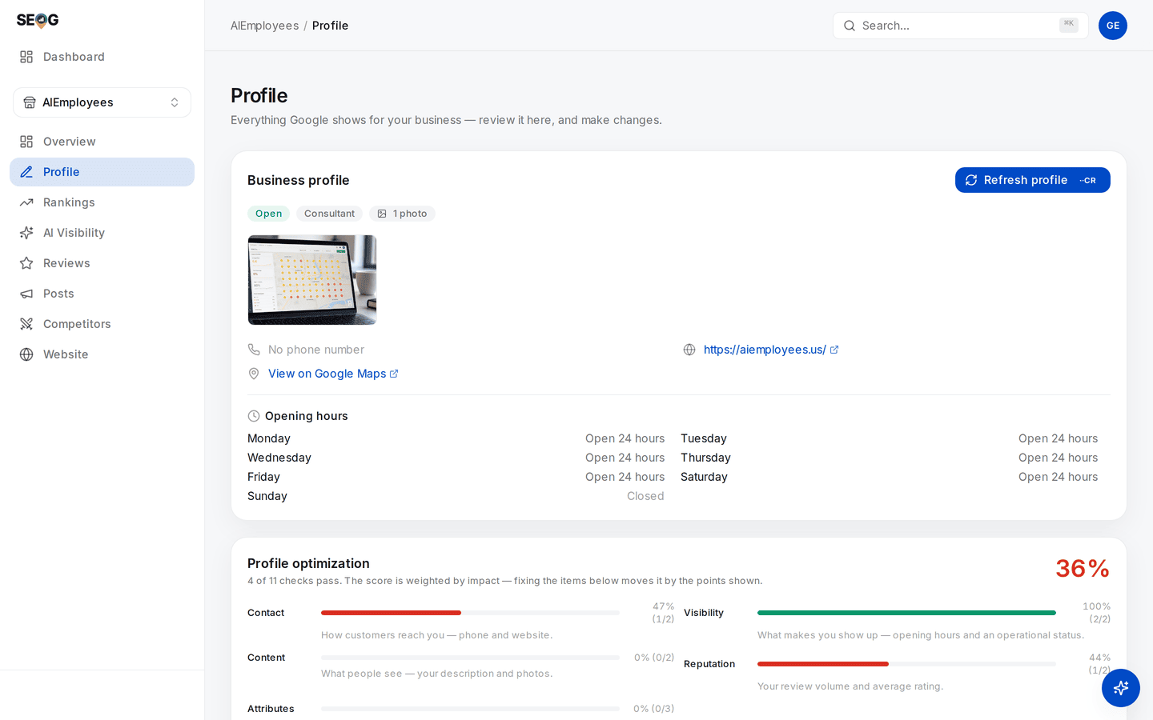Click the AI Visibility sparkle icon
The image size is (1153, 720).
(x=26, y=233)
